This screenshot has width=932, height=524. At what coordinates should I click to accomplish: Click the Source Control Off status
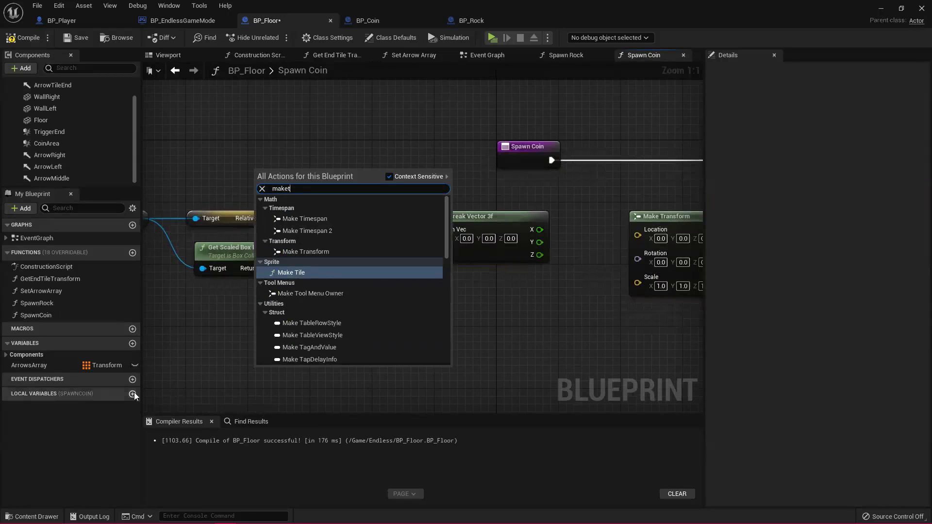coord(893,516)
